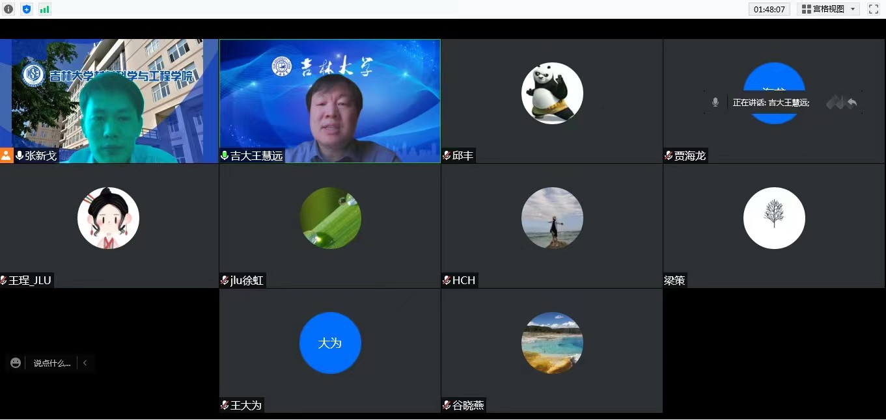Toggle 邱丰's muted microphone
The width and height of the screenshot is (886, 420).
447,156
